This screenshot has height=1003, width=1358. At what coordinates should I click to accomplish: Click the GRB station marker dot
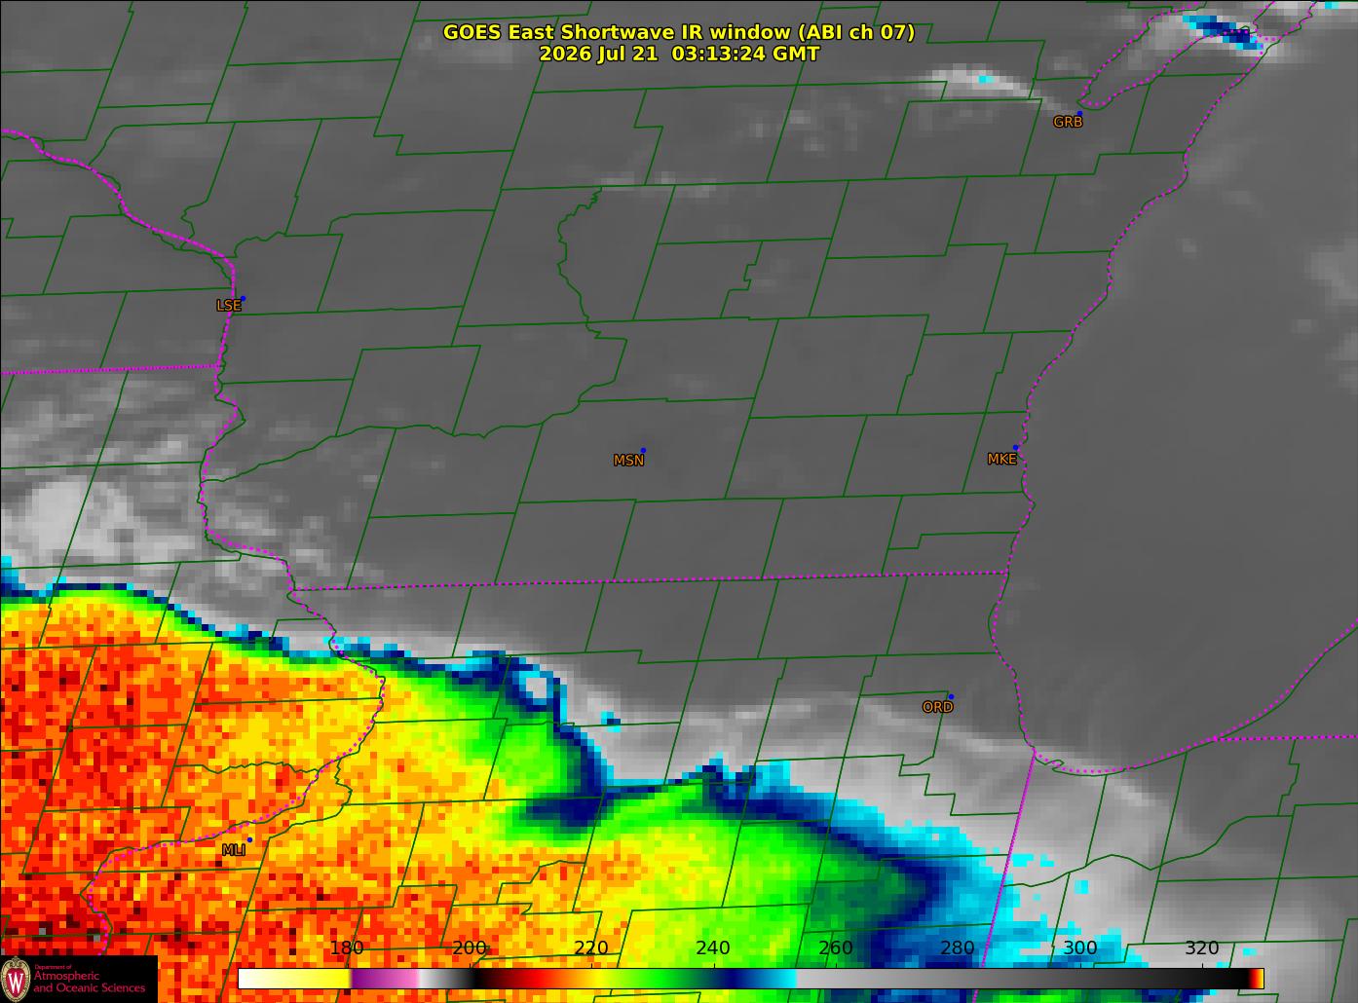(x=1079, y=114)
